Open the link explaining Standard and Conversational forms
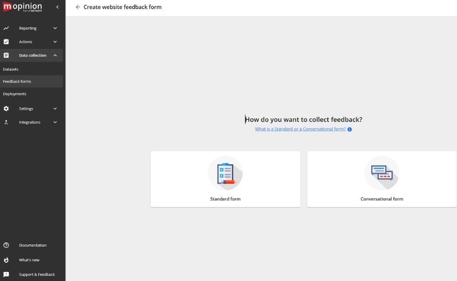This screenshot has width=457, height=281. pyautogui.click(x=300, y=129)
